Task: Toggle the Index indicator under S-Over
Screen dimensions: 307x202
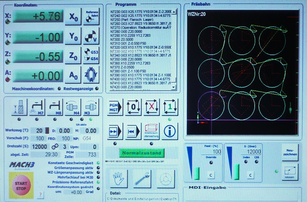Action: pyautogui.click(x=246, y=162)
